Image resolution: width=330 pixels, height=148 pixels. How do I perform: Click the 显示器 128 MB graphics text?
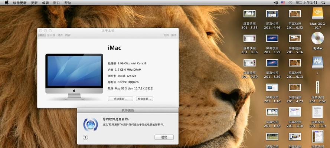pos(127,76)
